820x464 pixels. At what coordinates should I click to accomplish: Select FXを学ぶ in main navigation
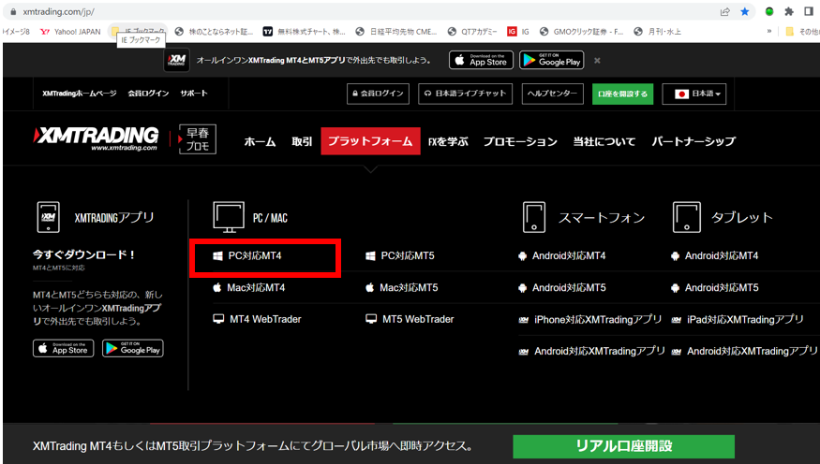pos(448,141)
